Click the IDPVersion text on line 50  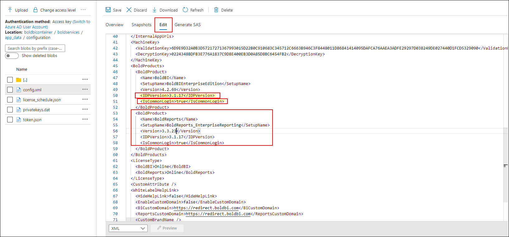coord(177,95)
